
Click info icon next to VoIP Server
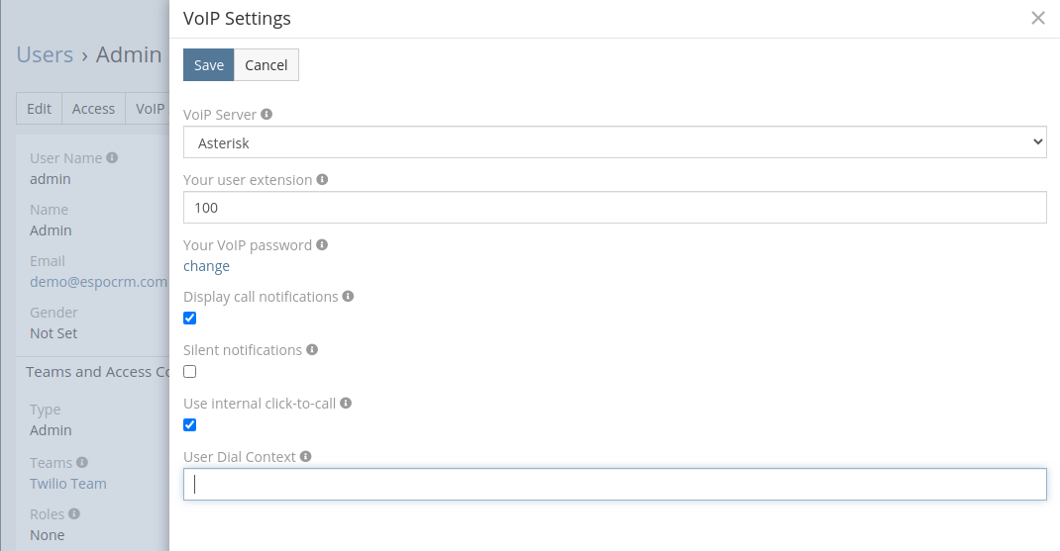coord(266,115)
